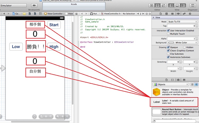
Task: Select ViewController.h in the jump bar
Action: (x=111, y=14)
